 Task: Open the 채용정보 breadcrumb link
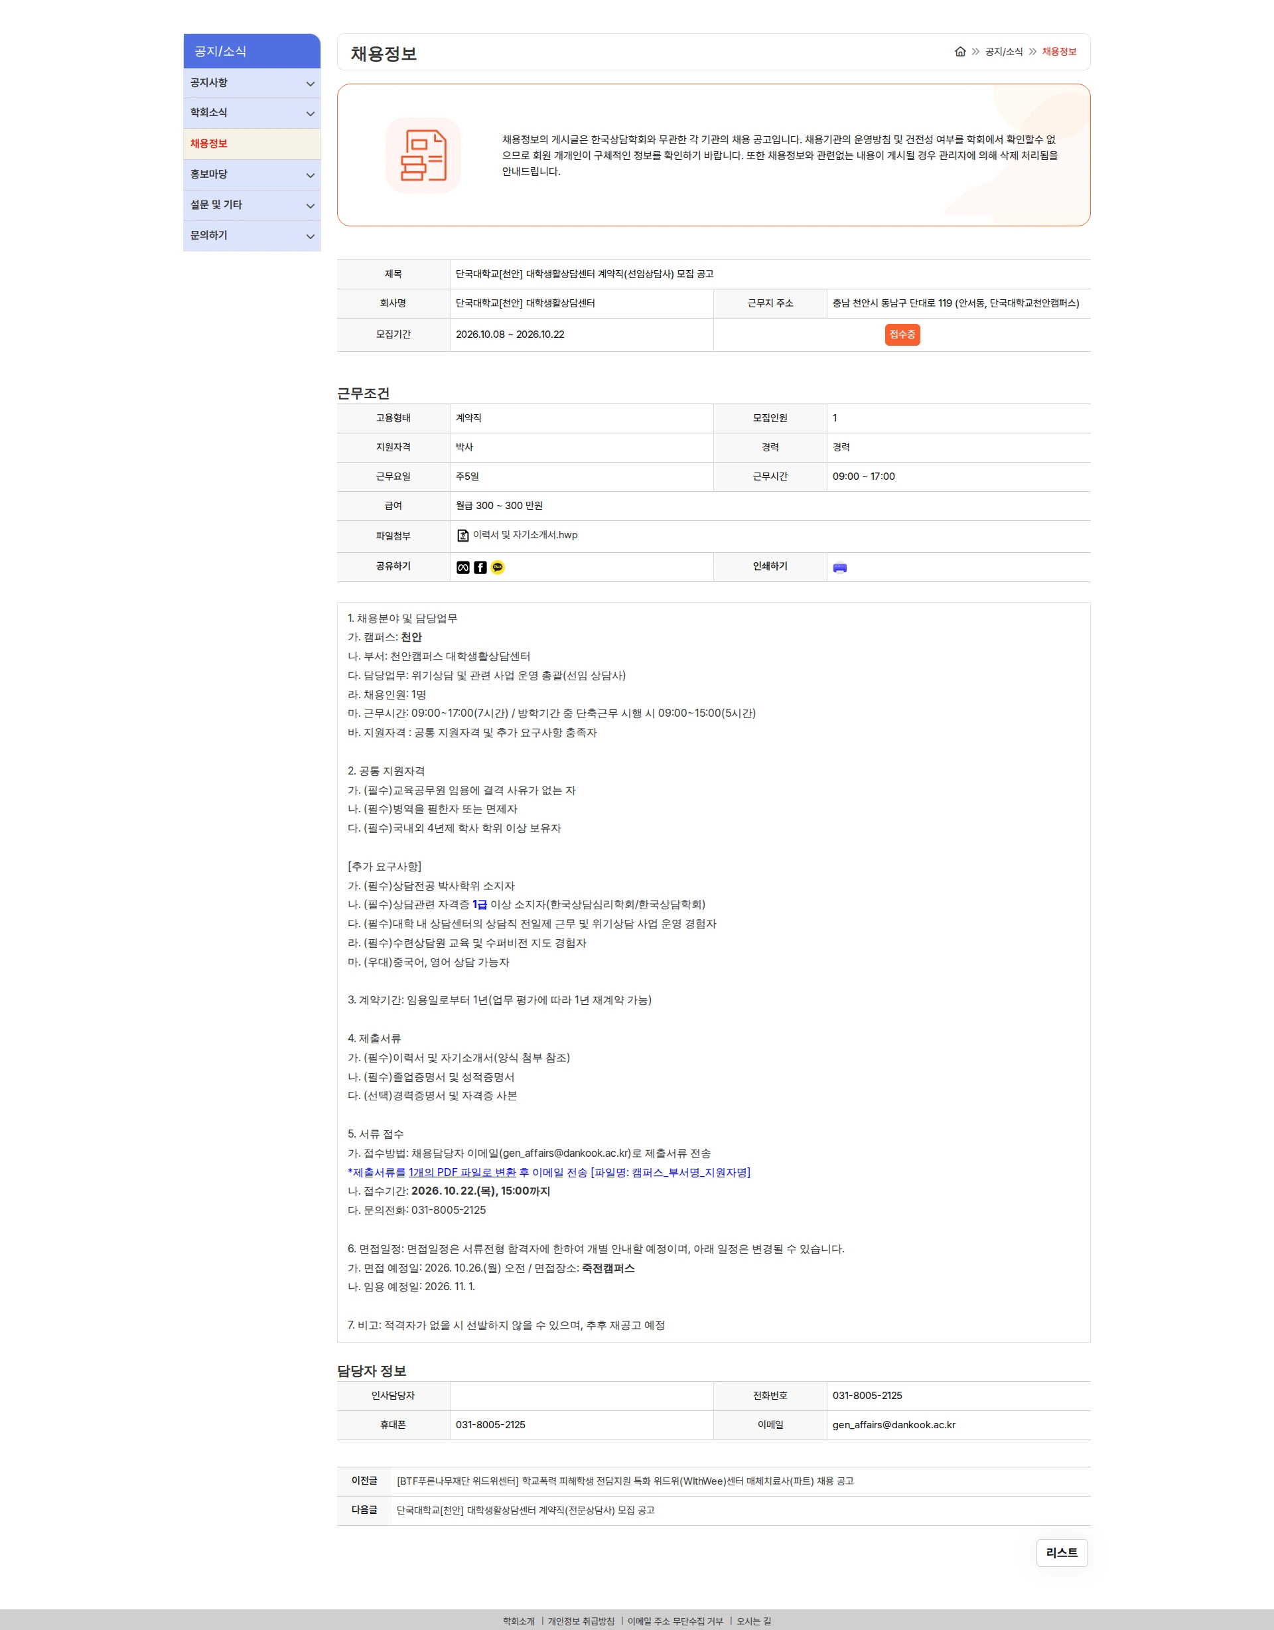[1059, 52]
